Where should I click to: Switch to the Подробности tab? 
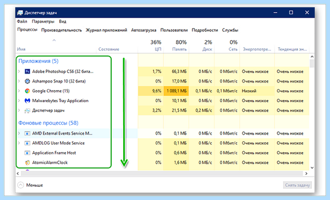(x=205, y=30)
